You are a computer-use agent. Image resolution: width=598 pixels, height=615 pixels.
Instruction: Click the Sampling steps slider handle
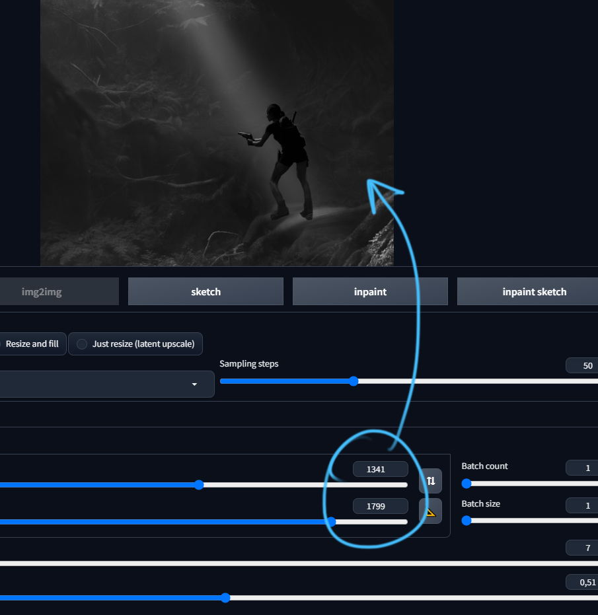(x=354, y=381)
